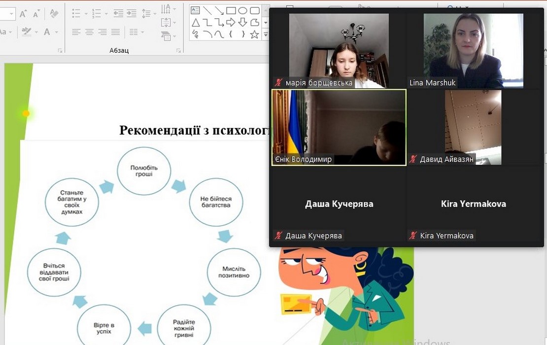The width and height of the screenshot is (547, 345).
Task: Click the Clear All Formatting eraser icon
Action: click(x=54, y=14)
